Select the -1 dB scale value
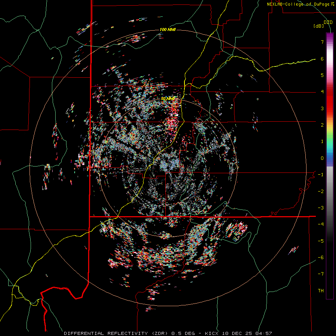Screen dimensions: 336x336 click(x=321, y=175)
